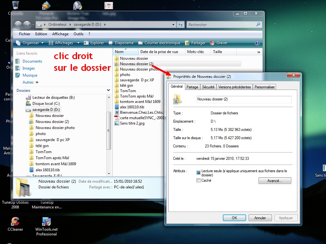Click the télé gsn folder icon in the file list
This screenshot has width=326, height=244.
coord(117,85)
